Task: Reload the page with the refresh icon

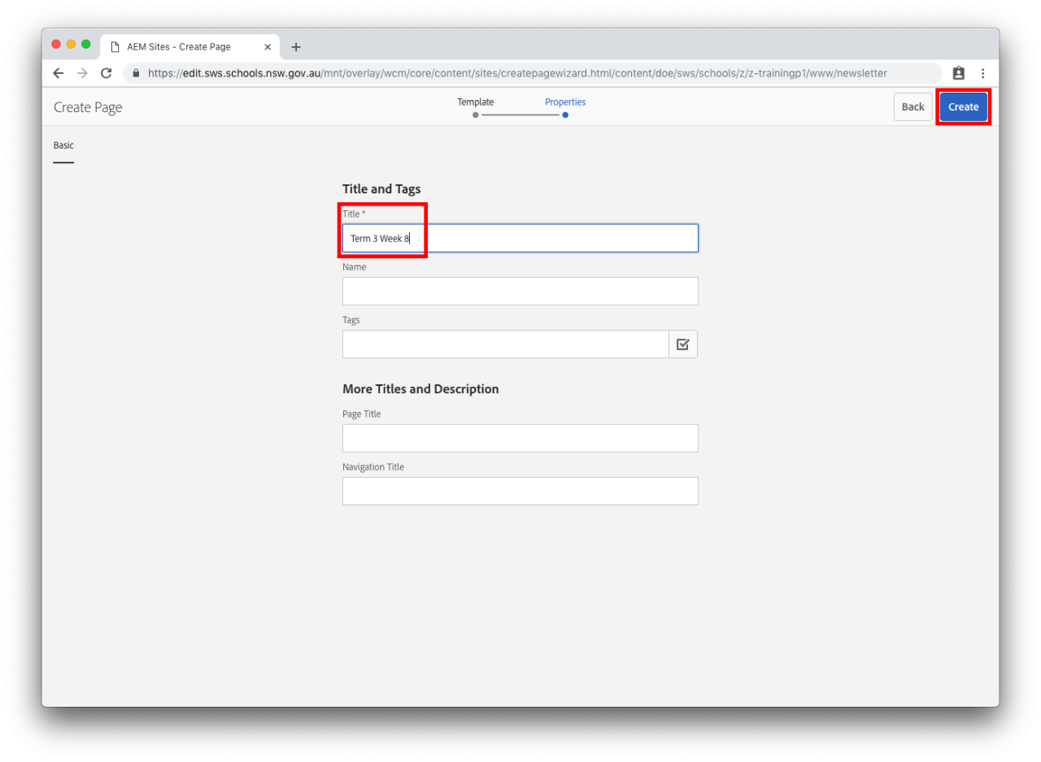Action: click(x=106, y=73)
